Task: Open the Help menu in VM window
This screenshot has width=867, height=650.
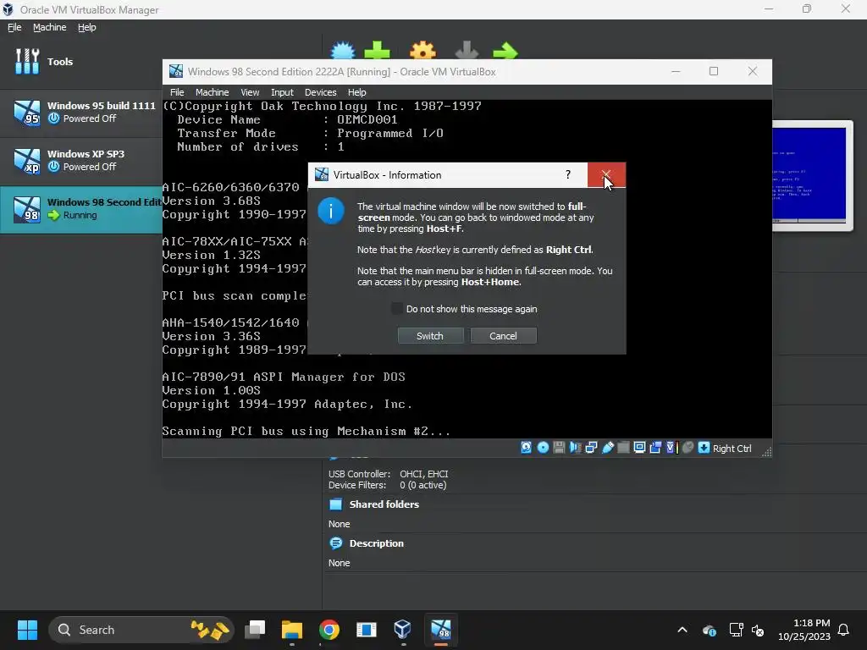Action: (356, 92)
